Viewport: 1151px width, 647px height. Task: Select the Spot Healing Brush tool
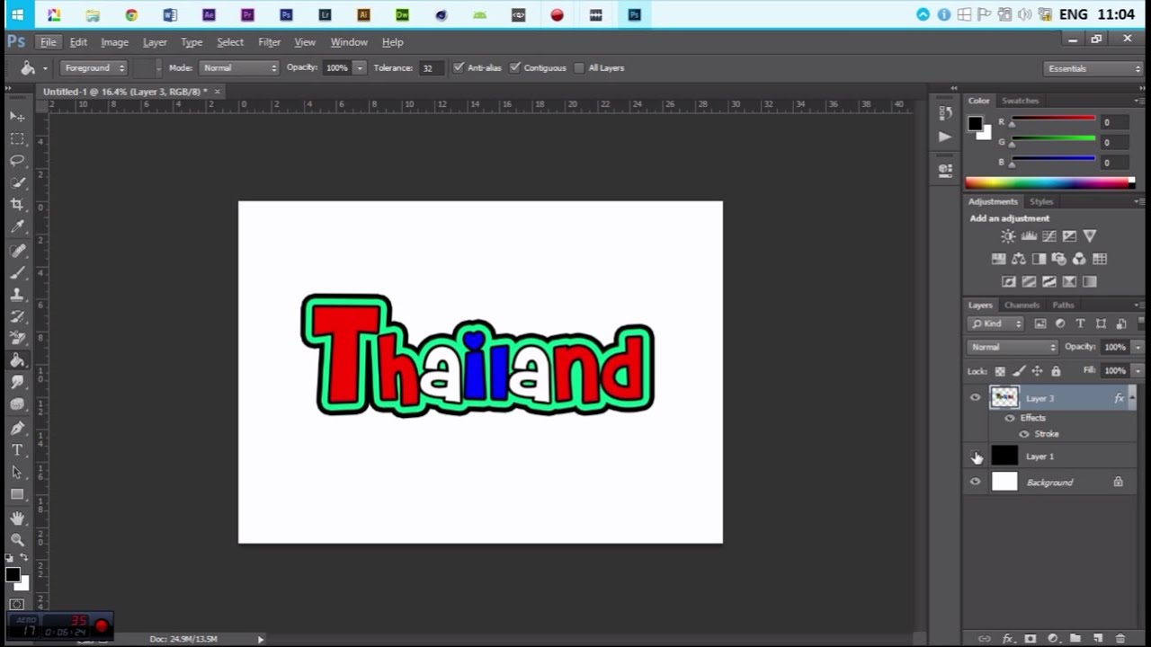coord(17,251)
